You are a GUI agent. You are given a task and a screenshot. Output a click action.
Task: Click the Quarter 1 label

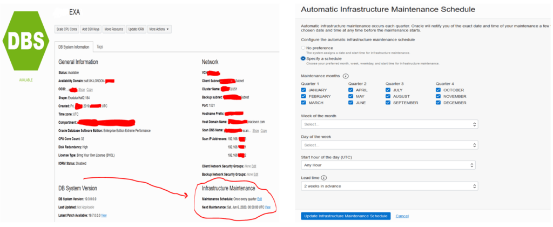(309, 84)
